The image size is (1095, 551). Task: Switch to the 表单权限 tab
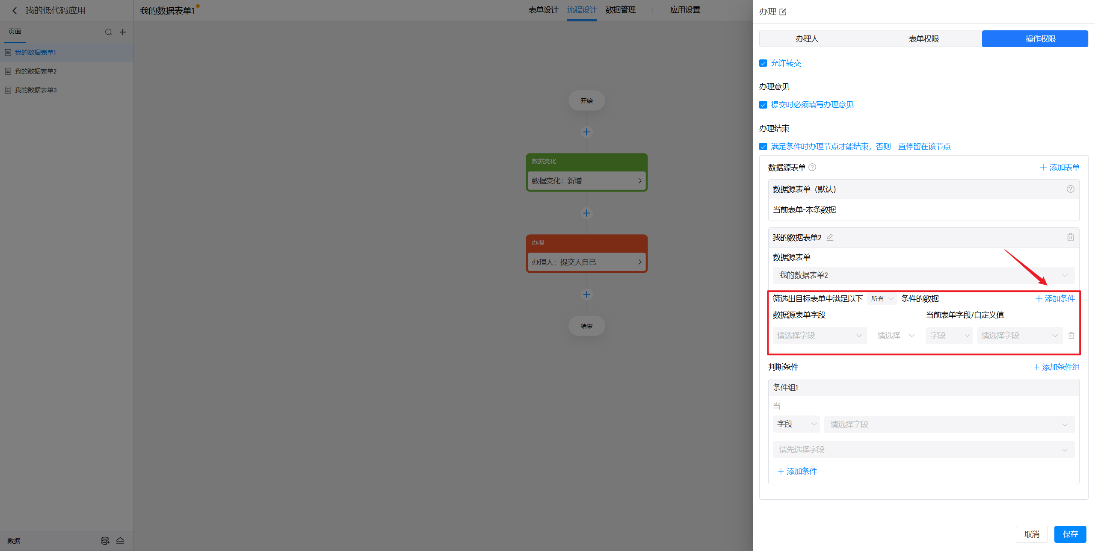(923, 39)
